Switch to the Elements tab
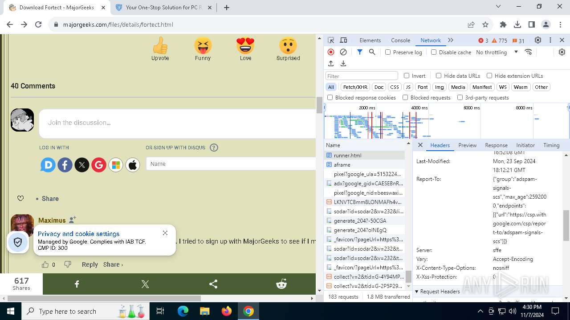This screenshot has height=320, width=570. (x=370, y=40)
